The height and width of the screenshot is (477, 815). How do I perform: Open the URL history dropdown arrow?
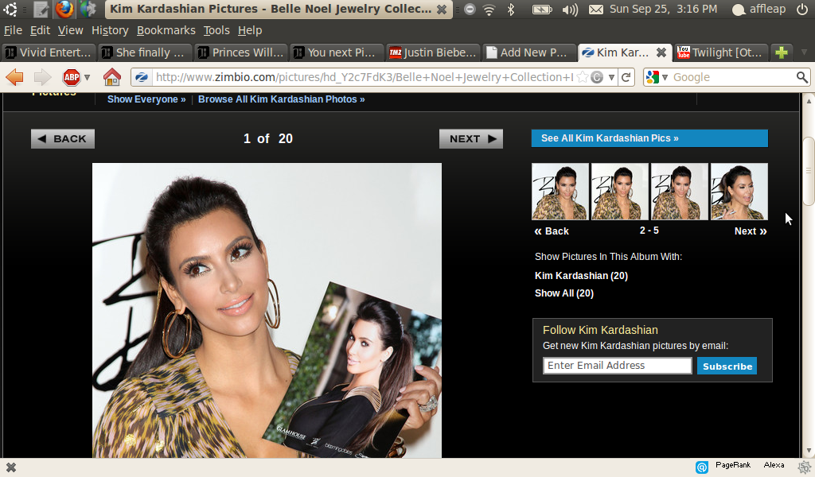pyautogui.click(x=611, y=77)
